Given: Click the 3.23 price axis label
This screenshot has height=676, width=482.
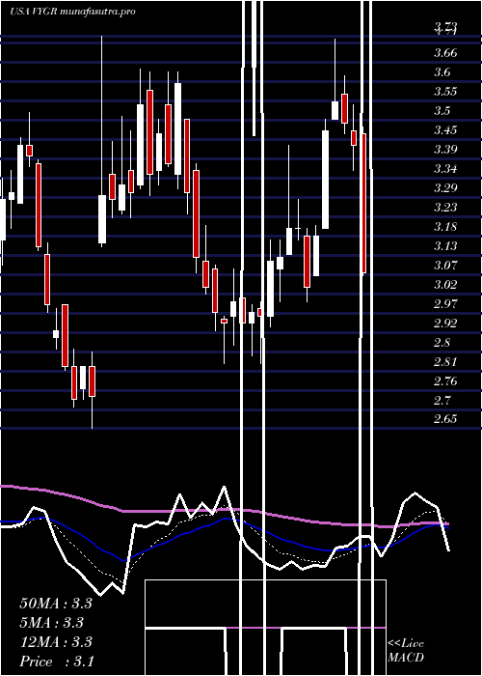Looking at the screenshot, I should click(x=445, y=208).
